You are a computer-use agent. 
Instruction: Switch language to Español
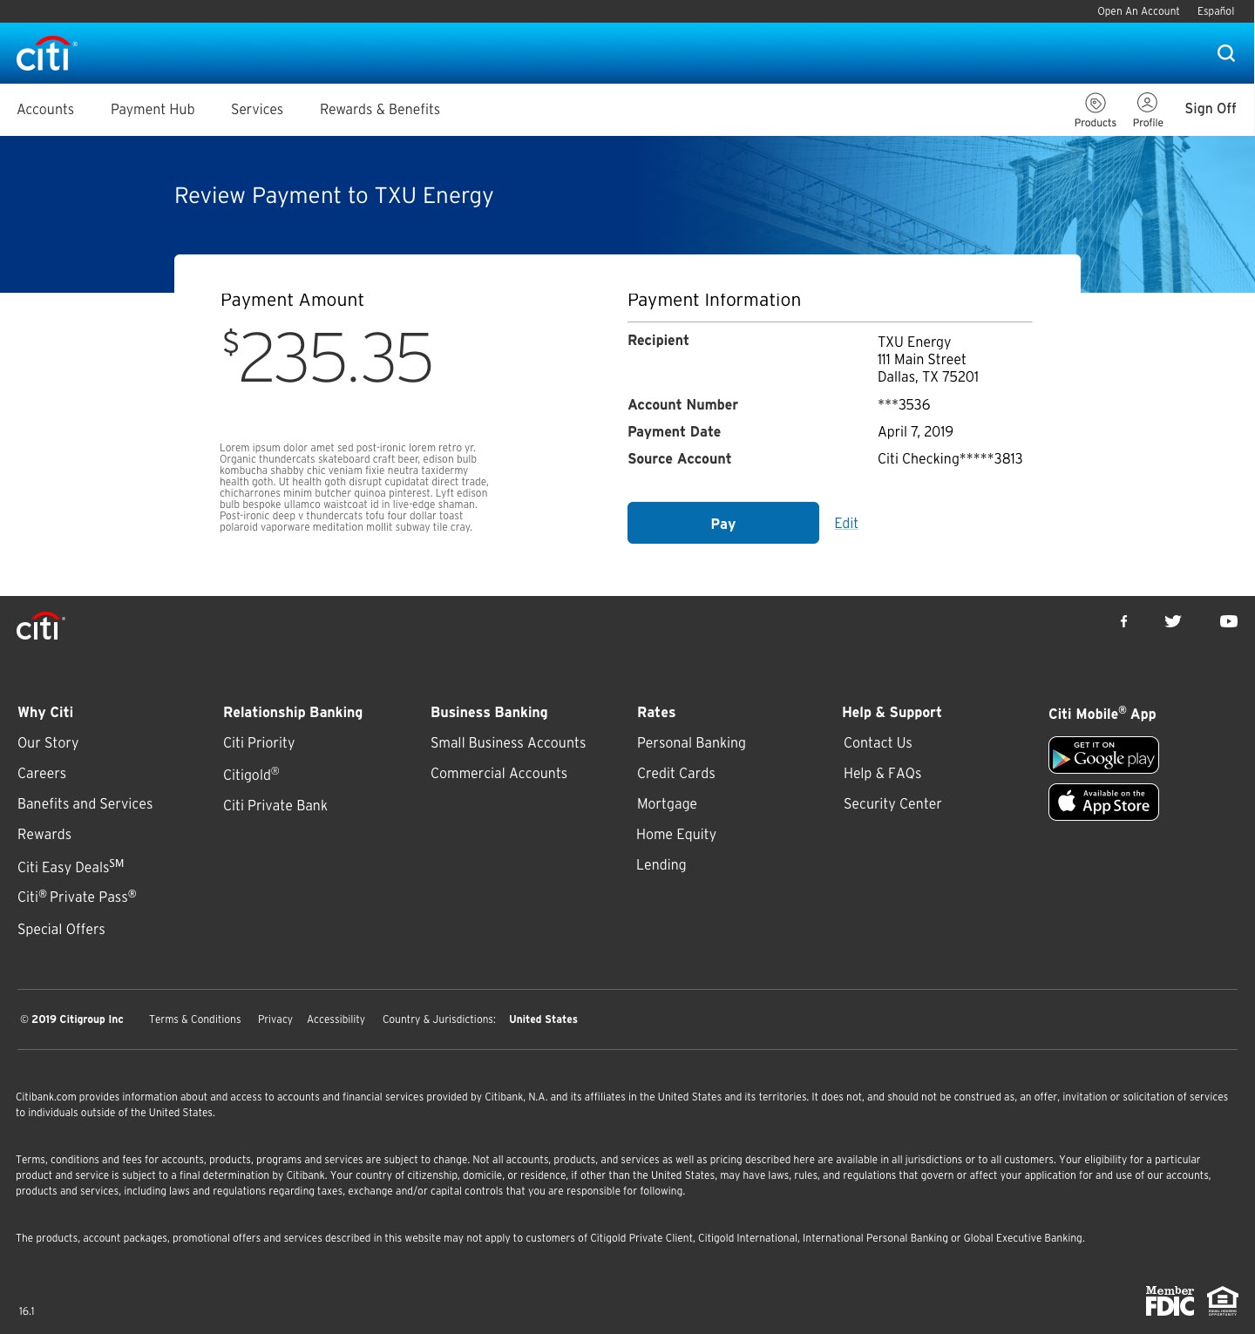[1216, 11]
